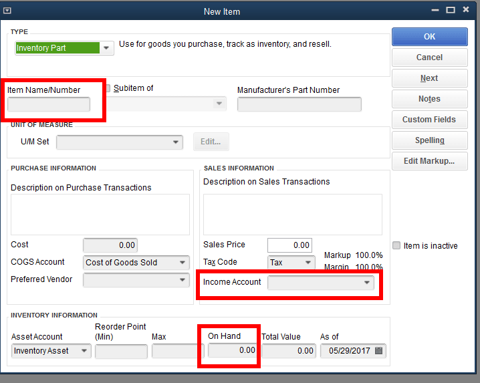Toggle the Item is inactive checkbox
This screenshot has width=480, height=383.
click(396, 245)
